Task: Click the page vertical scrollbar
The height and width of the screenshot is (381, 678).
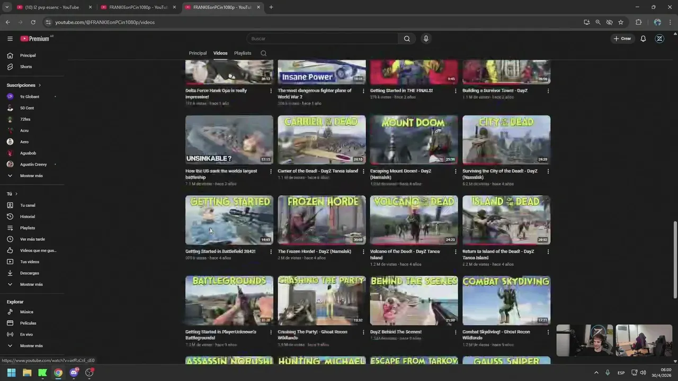Action: pyautogui.click(x=675, y=259)
